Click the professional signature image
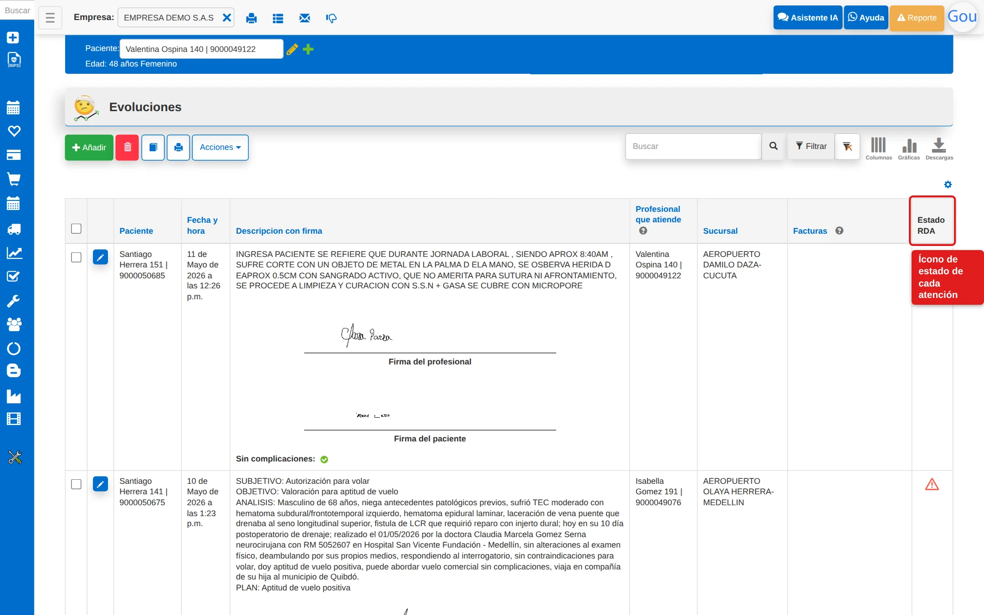 [367, 335]
